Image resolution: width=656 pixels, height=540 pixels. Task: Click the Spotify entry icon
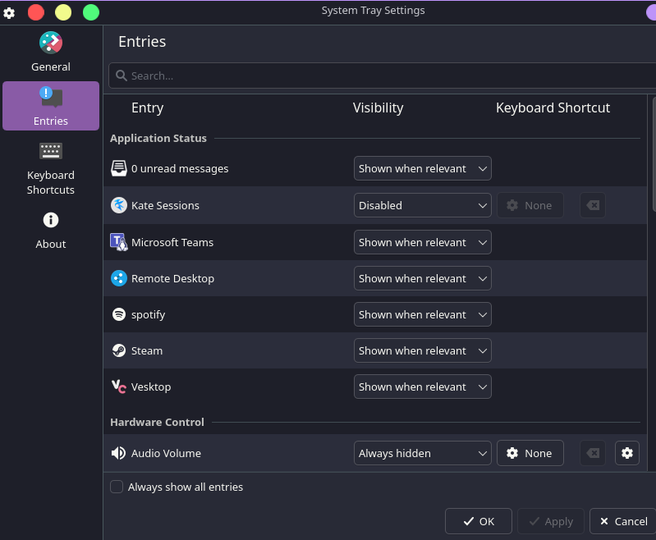[x=119, y=314]
